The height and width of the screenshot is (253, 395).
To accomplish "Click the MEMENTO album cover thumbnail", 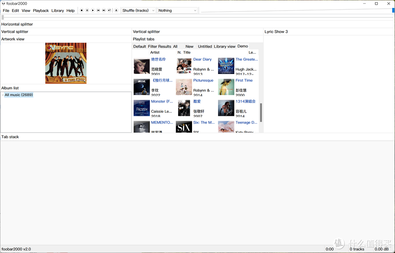I will tap(142, 127).
